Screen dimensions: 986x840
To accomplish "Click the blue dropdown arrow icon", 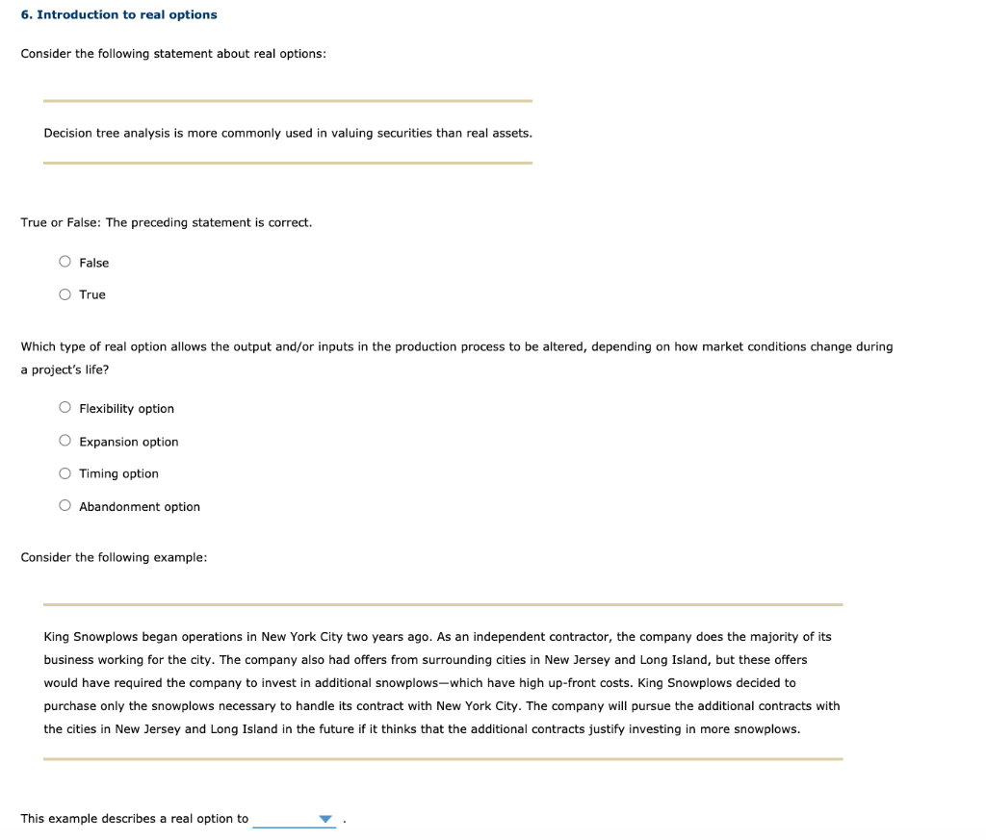I will [x=323, y=817].
